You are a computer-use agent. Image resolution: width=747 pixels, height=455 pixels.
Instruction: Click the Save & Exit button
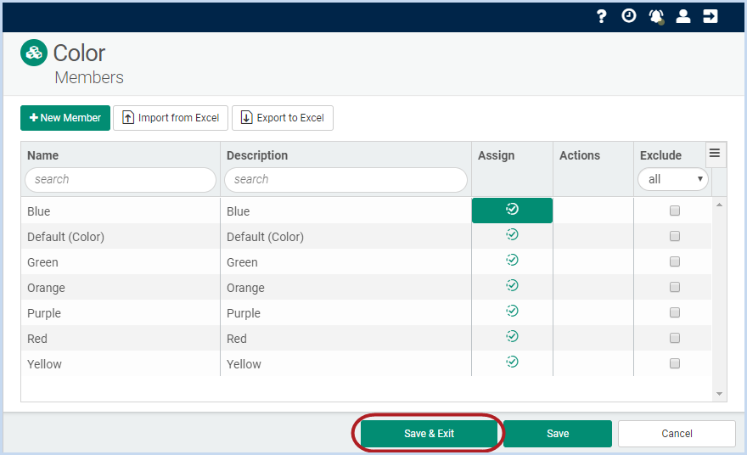429,434
